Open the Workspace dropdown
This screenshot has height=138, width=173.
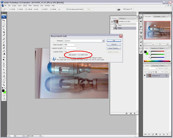(127, 9)
